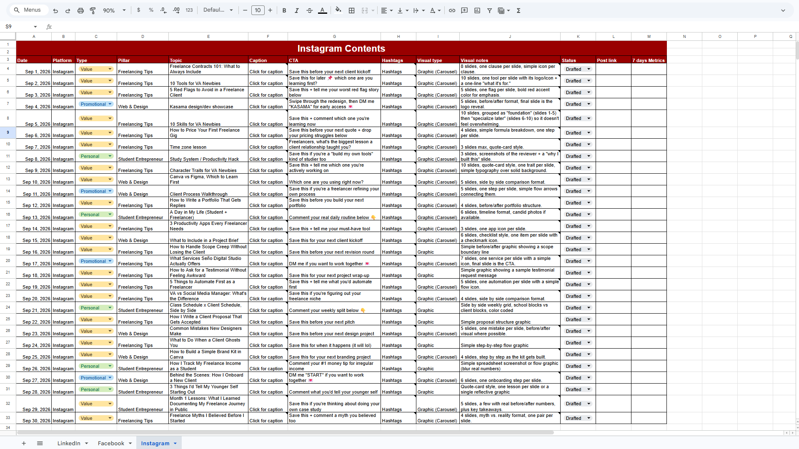
Task: Click the Undo icon in toolbar
Action: 55,10
